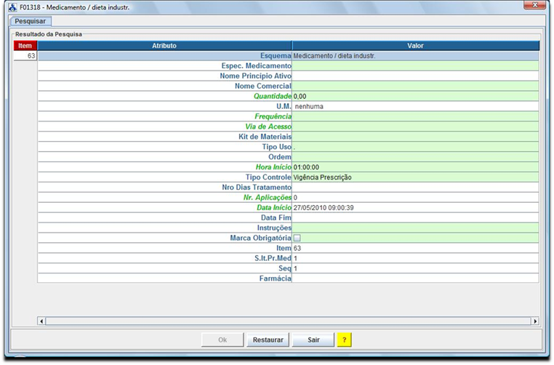Open the U.M. value showing nenhuma
Viewport: 554px width, 365px height.
[415, 106]
